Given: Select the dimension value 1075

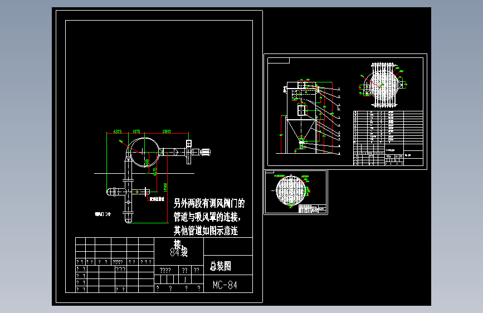Looking at the screenshot, I should [x=136, y=131].
